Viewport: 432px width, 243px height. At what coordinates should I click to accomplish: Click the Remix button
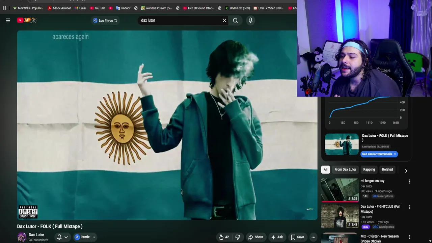tap(82, 237)
